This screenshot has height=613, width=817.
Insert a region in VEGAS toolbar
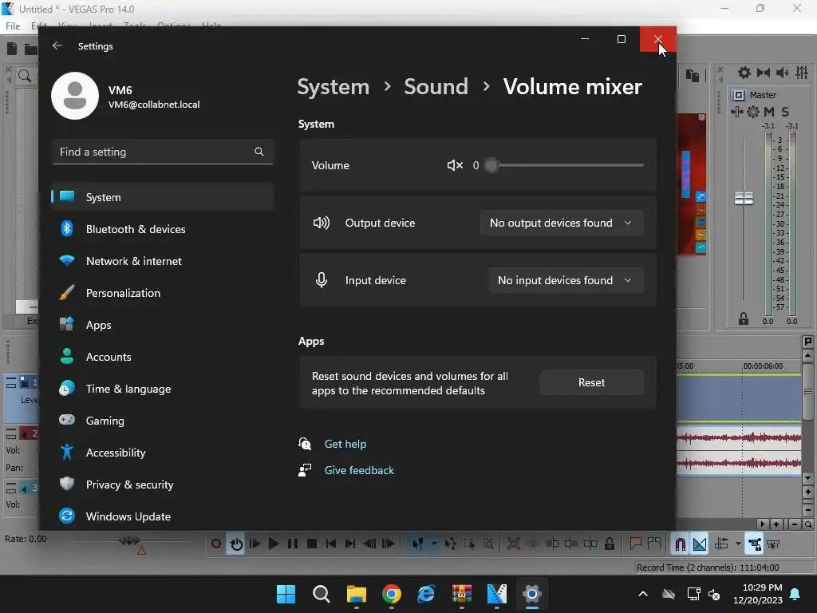pos(654,544)
